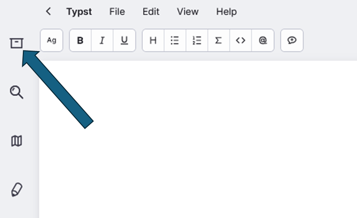The width and height of the screenshot is (357, 218).
Task: Open the View menu
Action: (188, 12)
